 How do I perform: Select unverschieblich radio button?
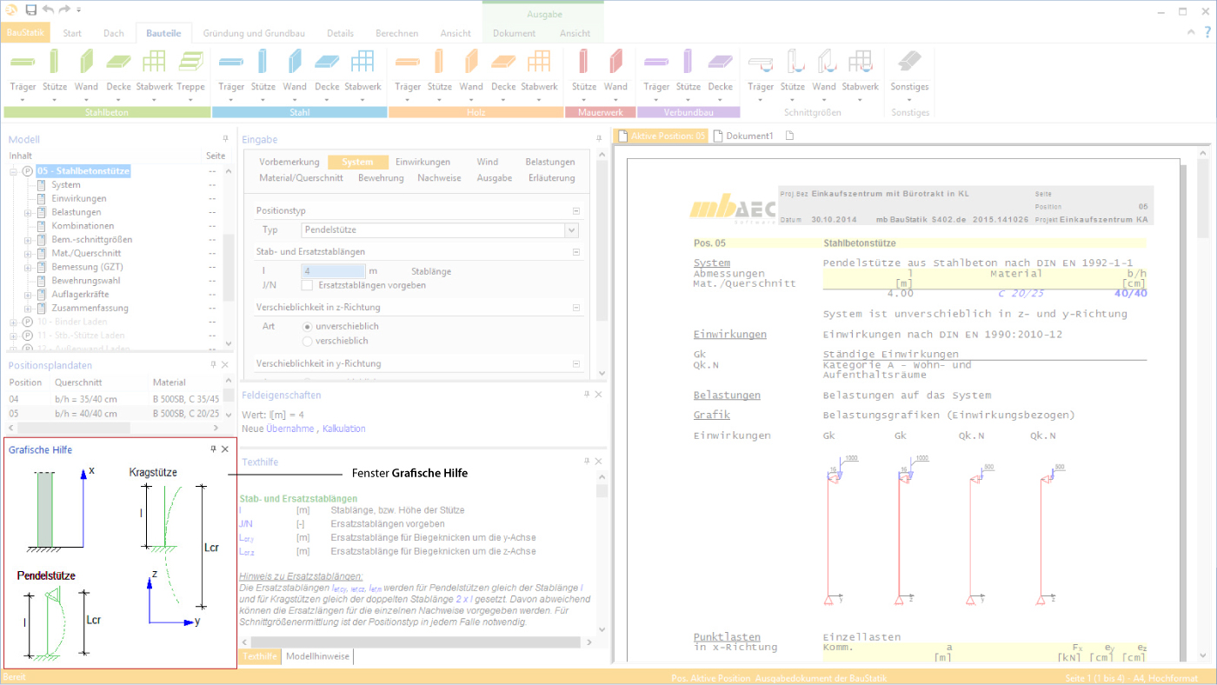(x=307, y=326)
